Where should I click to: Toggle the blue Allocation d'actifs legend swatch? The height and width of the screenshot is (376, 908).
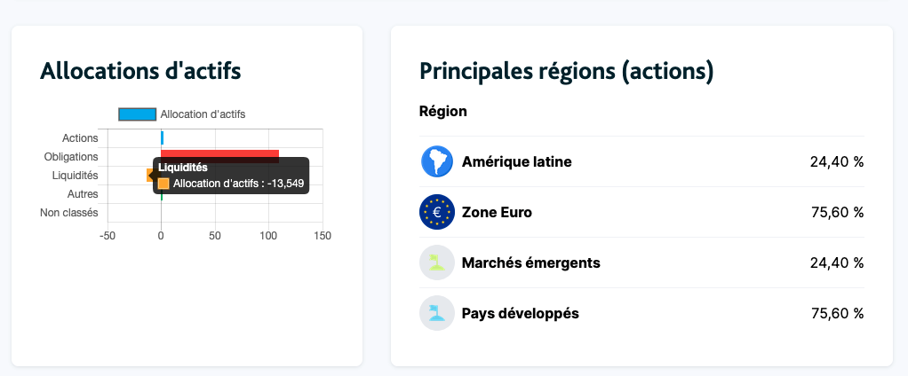pyautogui.click(x=137, y=114)
